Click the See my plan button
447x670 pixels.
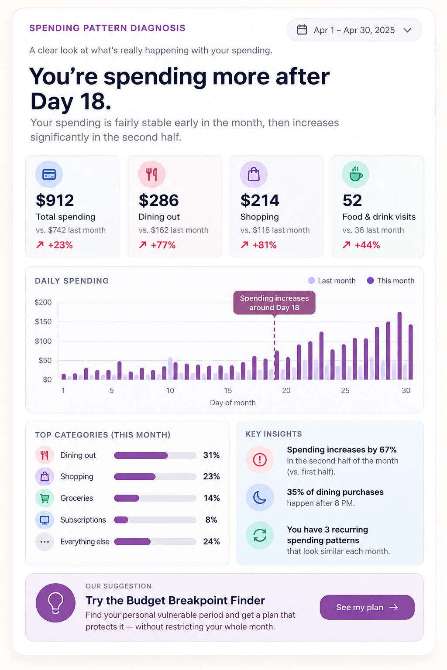point(367,607)
